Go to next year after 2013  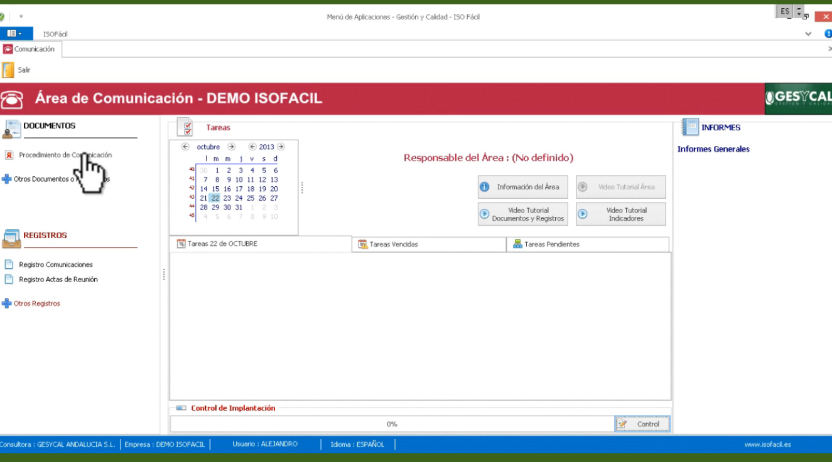[281, 147]
